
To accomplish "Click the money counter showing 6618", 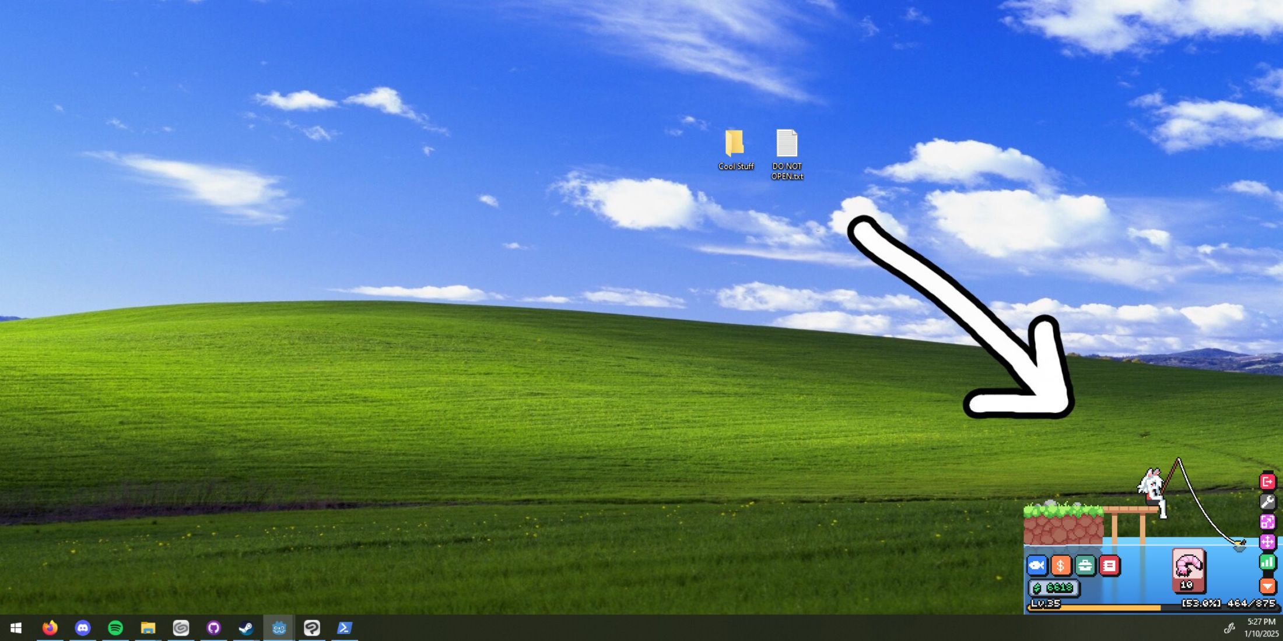I will pyautogui.click(x=1054, y=588).
